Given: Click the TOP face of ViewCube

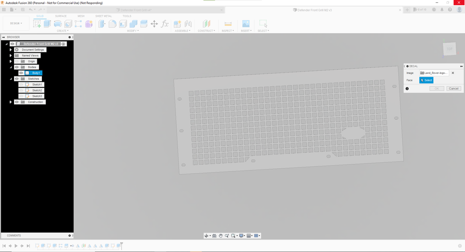Looking at the screenshot, I should point(450,49).
